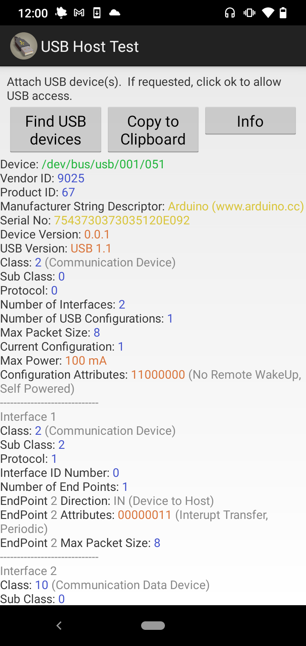Screen dimensions: 306x646
Task: Tap the Interface 1 section heading
Action: tap(28, 416)
